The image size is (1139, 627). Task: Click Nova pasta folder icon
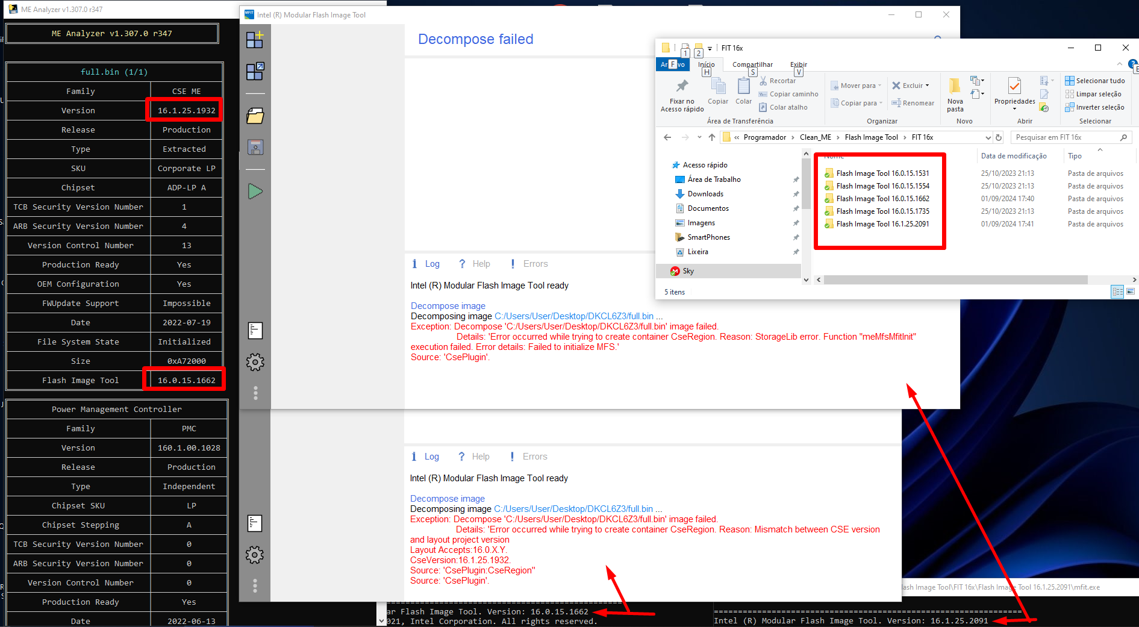pos(955,86)
